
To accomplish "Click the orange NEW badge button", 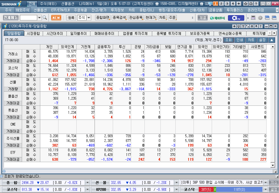I will [56, 18].
